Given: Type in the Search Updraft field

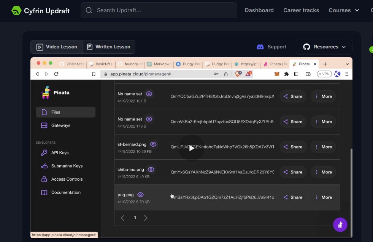Looking at the screenshot, I should coord(159,10).
